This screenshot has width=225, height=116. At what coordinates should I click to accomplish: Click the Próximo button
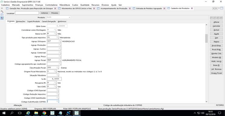click(x=55, y=13)
